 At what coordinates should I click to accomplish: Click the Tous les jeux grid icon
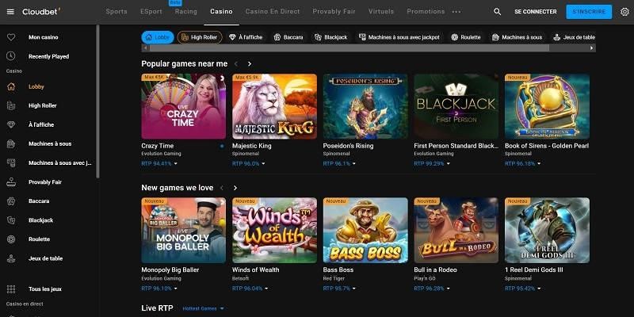(11, 289)
